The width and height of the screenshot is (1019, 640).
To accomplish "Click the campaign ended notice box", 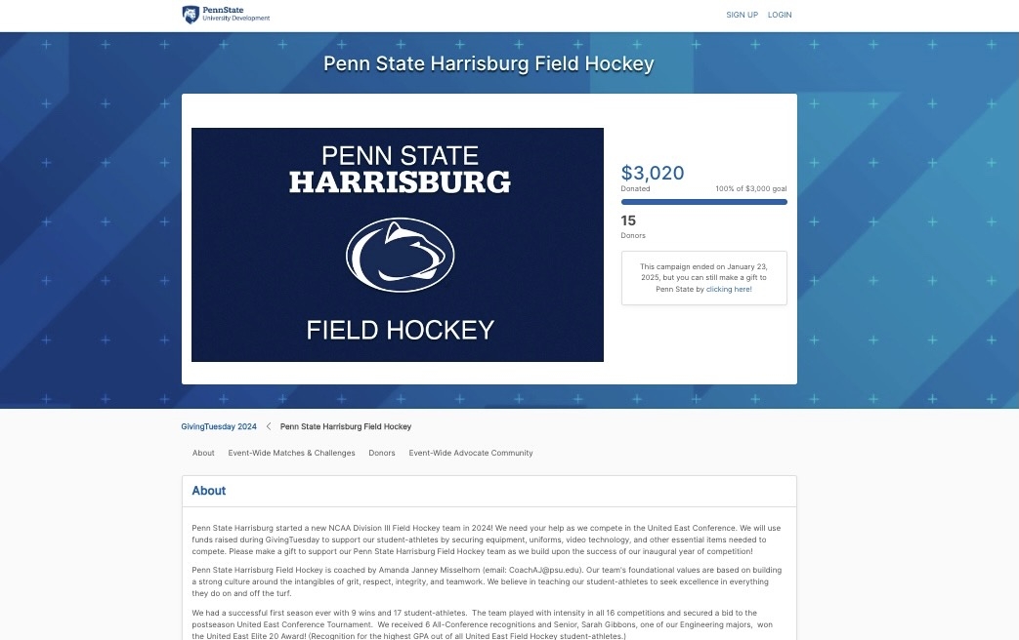I will [703, 278].
